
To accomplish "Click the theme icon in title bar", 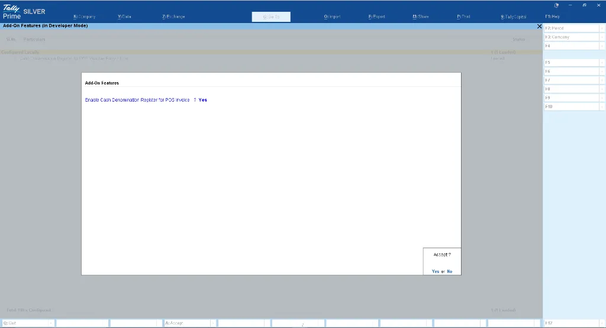I will pos(556,5).
